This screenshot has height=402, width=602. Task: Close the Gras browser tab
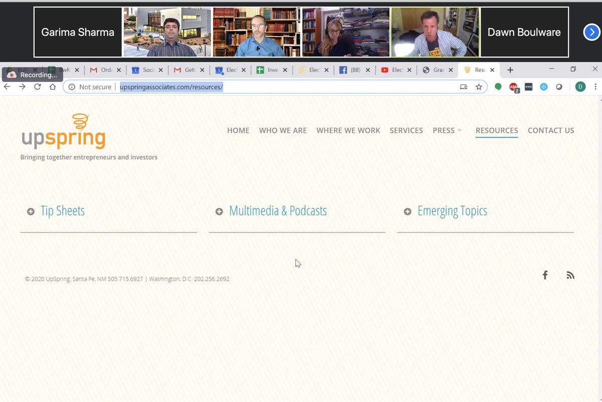pyautogui.click(x=450, y=70)
